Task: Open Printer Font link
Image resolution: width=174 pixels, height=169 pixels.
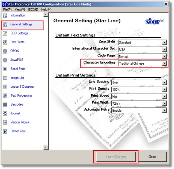Action: (18, 131)
